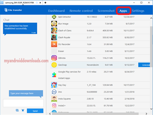Image resolution: width=153 pixels, height=115 pixels.
Task: Click the file transfer icon below chat box
Action: 17,110
